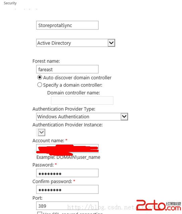Click the 2cto.com watermark logo

pos(159,205)
